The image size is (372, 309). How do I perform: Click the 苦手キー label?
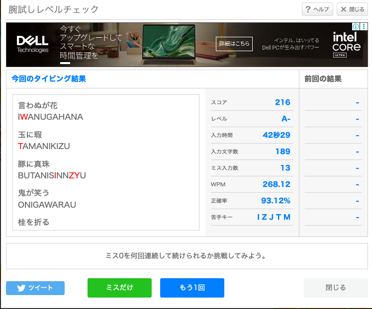[x=222, y=217]
